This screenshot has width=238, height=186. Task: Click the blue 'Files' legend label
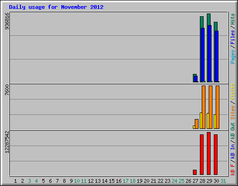point(232,37)
